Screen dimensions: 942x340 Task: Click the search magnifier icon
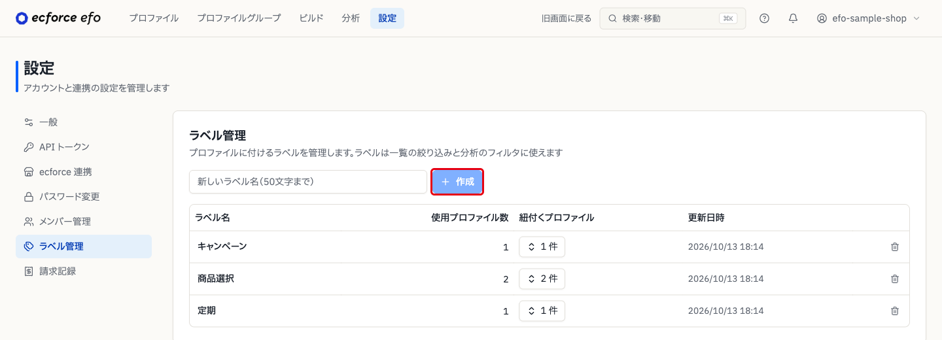pyautogui.click(x=612, y=18)
